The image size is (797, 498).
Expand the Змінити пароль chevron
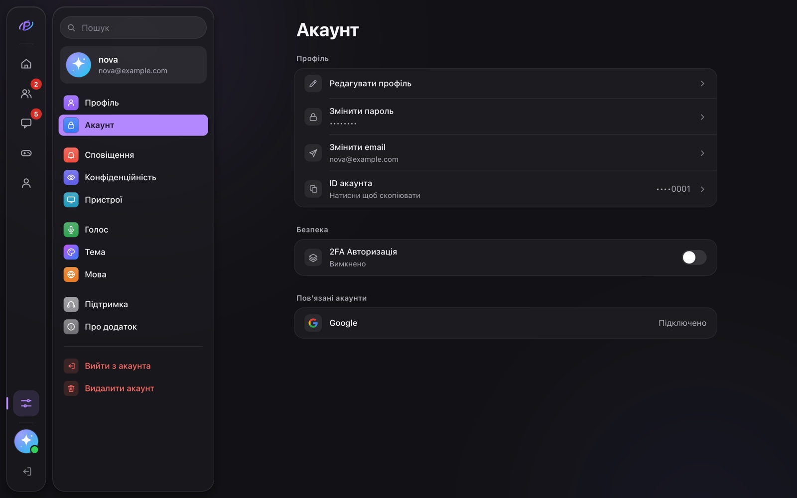click(702, 117)
